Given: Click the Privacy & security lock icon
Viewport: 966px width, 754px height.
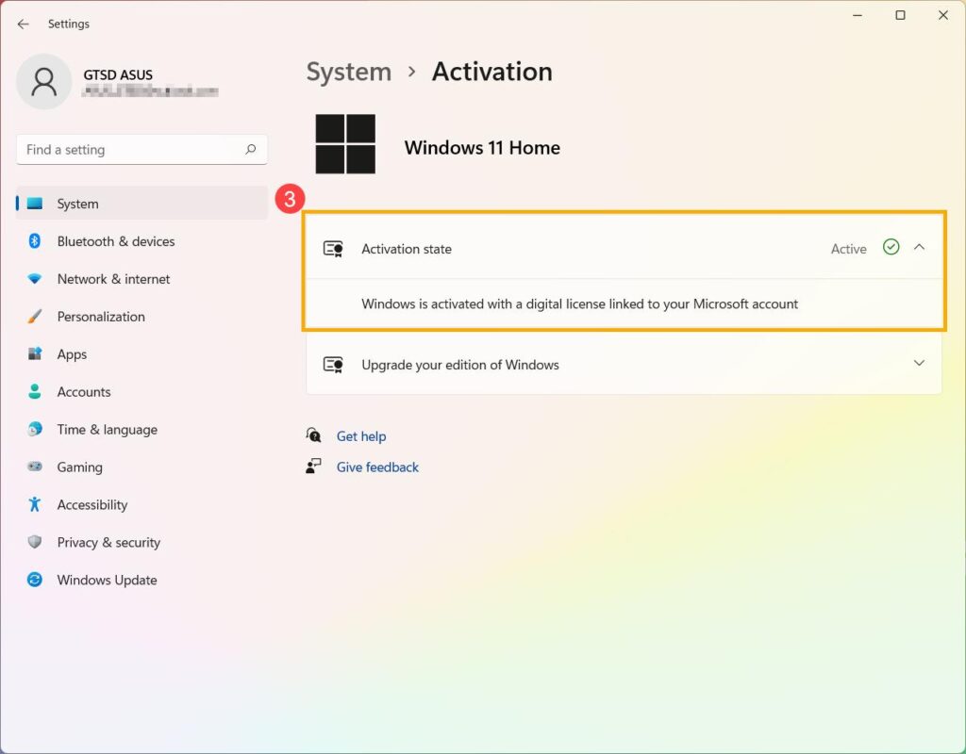Looking at the screenshot, I should [x=33, y=543].
